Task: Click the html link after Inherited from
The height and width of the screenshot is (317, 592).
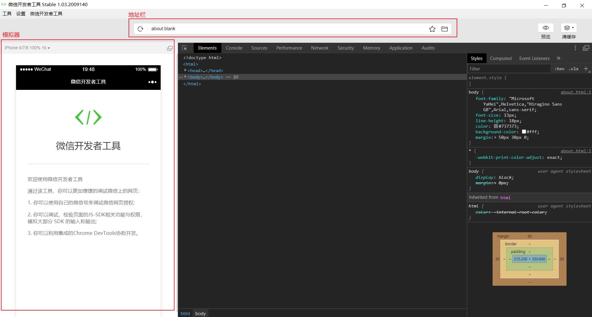Action: [505, 198]
